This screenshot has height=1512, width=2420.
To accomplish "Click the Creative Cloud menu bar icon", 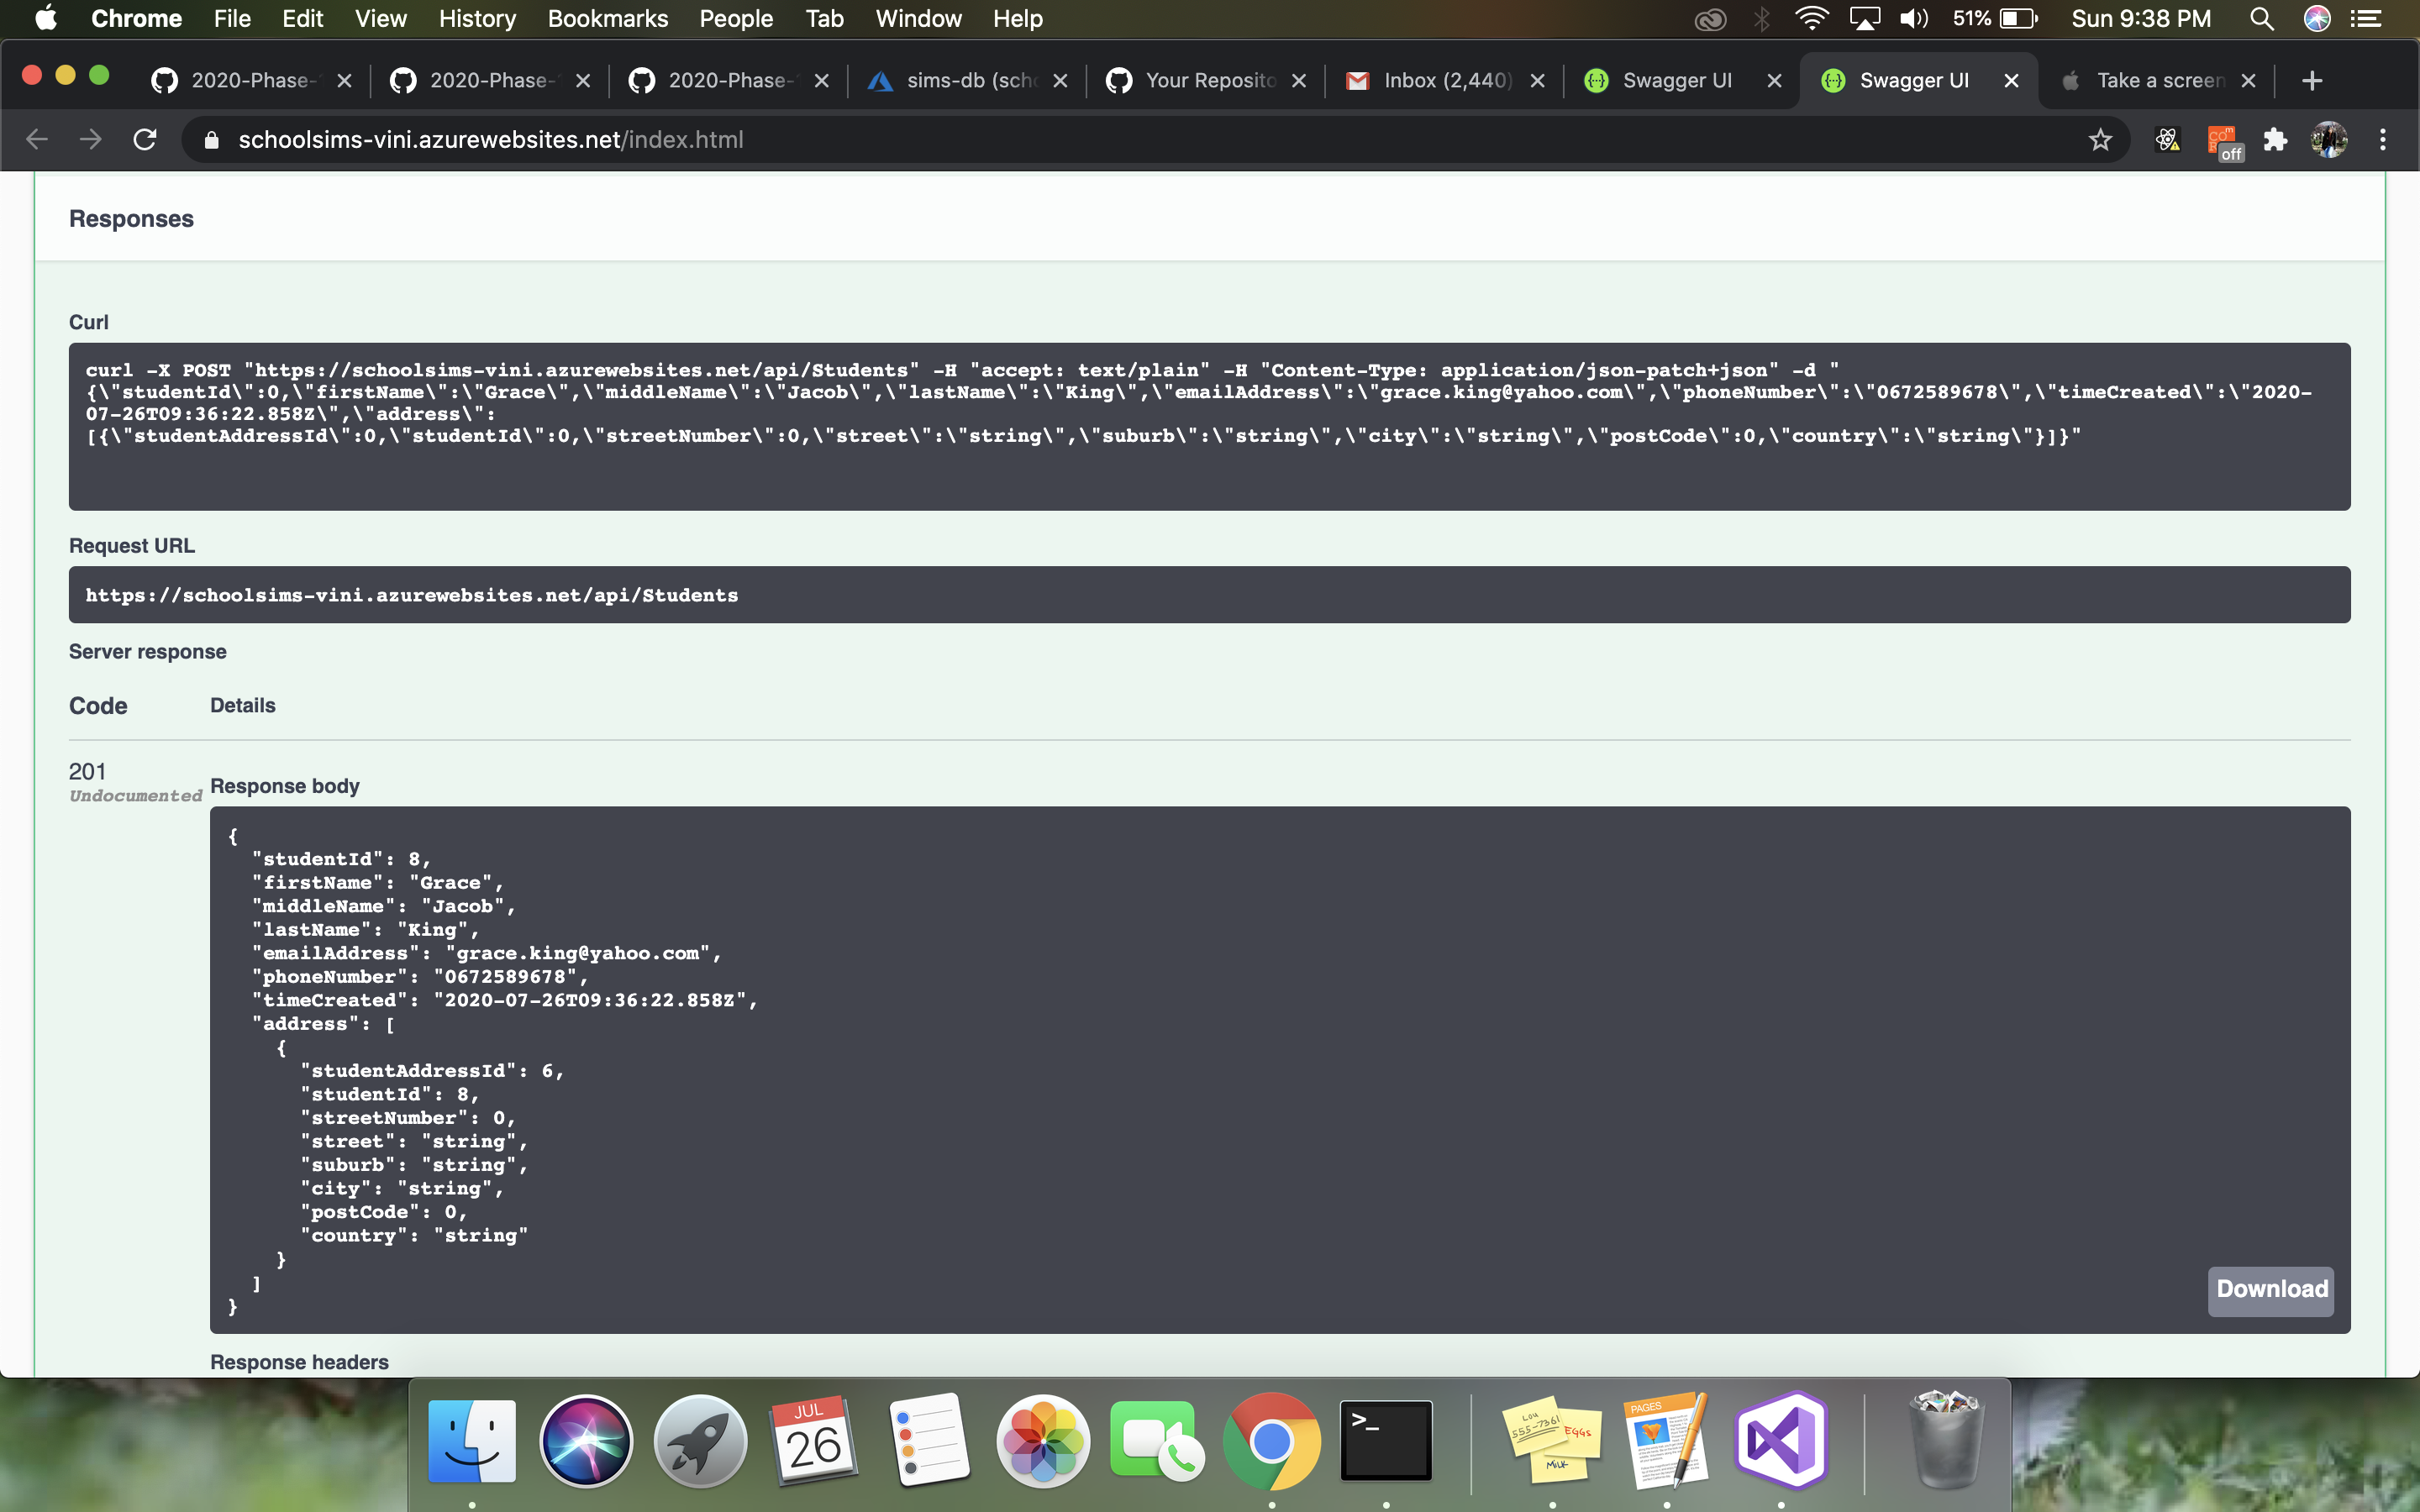I will pyautogui.click(x=1710, y=18).
